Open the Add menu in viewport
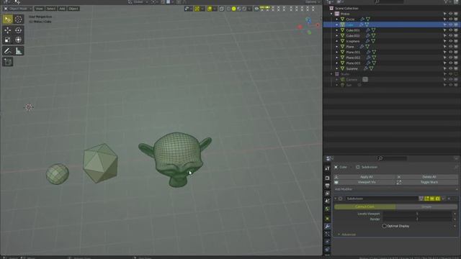461x259 pixels. coord(62,9)
